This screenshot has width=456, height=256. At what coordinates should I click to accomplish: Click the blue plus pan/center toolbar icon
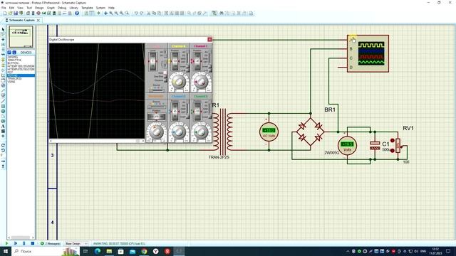coord(105,14)
